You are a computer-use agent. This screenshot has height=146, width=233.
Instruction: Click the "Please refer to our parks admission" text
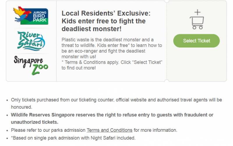(48, 130)
